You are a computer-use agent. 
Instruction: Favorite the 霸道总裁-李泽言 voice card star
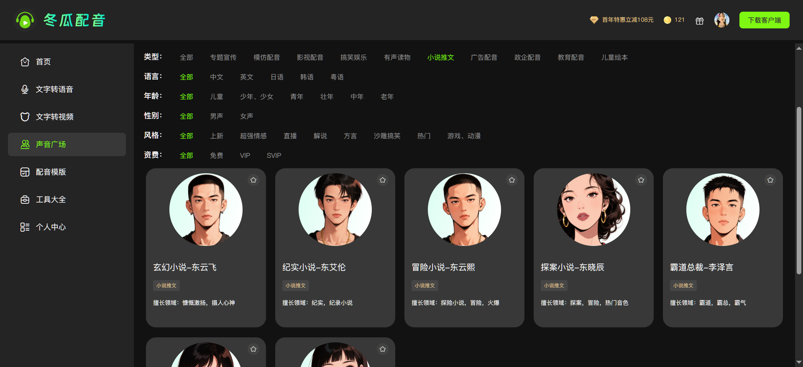[x=770, y=180]
